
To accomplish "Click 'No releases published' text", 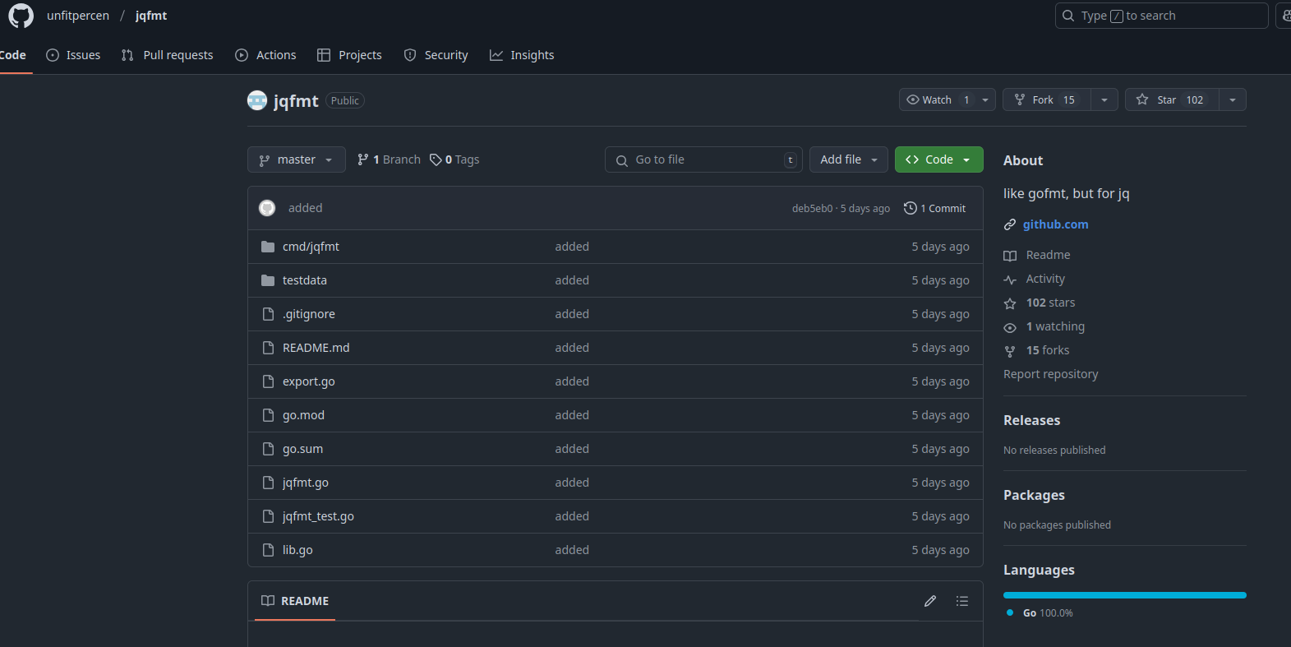I will (x=1054, y=451).
